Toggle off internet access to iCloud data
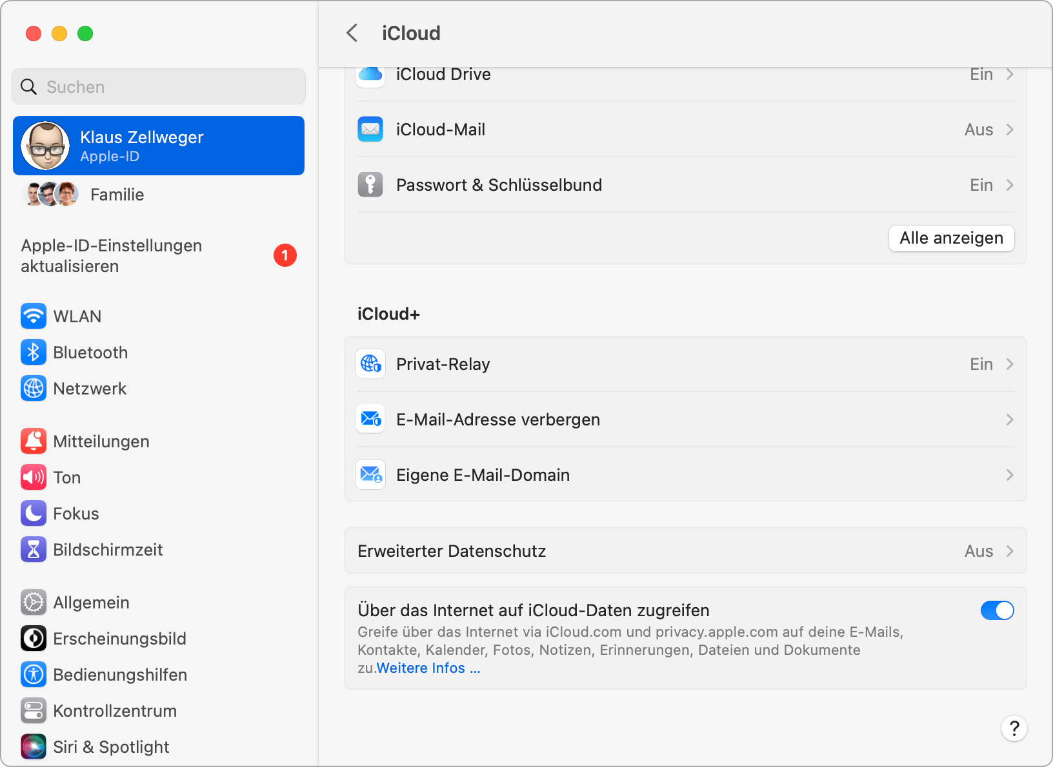Screen dimensions: 1053x767 pyautogui.click(x=998, y=610)
